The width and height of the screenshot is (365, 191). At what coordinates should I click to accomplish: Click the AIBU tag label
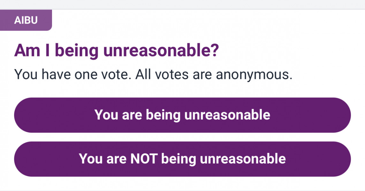tap(26, 20)
